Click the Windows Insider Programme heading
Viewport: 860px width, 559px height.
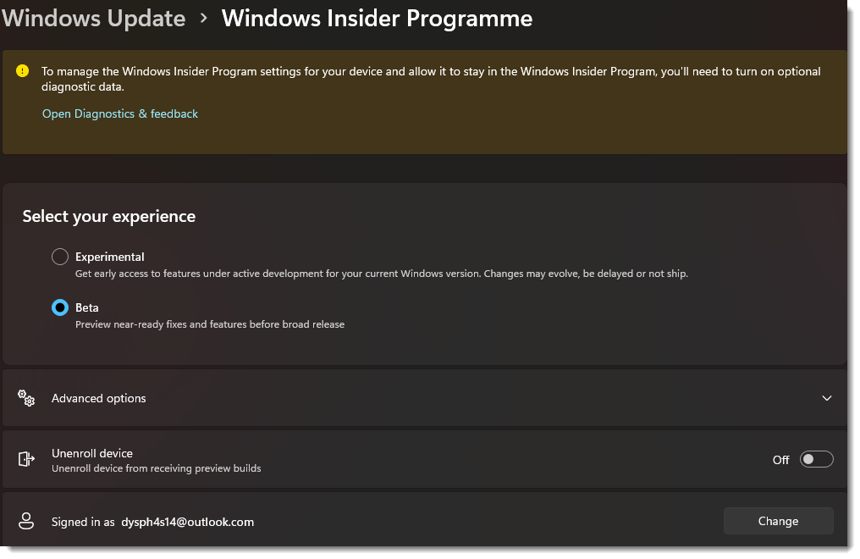[377, 19]
